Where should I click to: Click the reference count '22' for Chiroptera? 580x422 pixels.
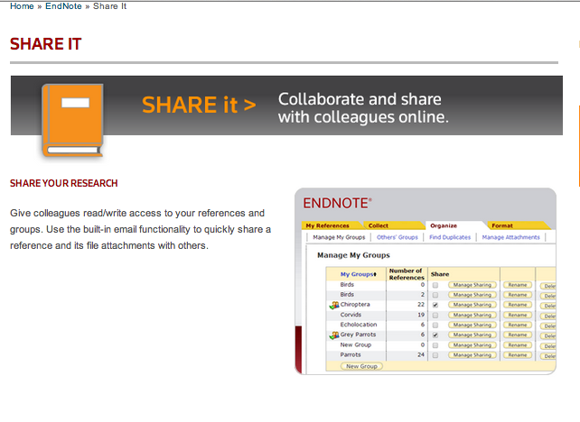click(x=421, y=305)
